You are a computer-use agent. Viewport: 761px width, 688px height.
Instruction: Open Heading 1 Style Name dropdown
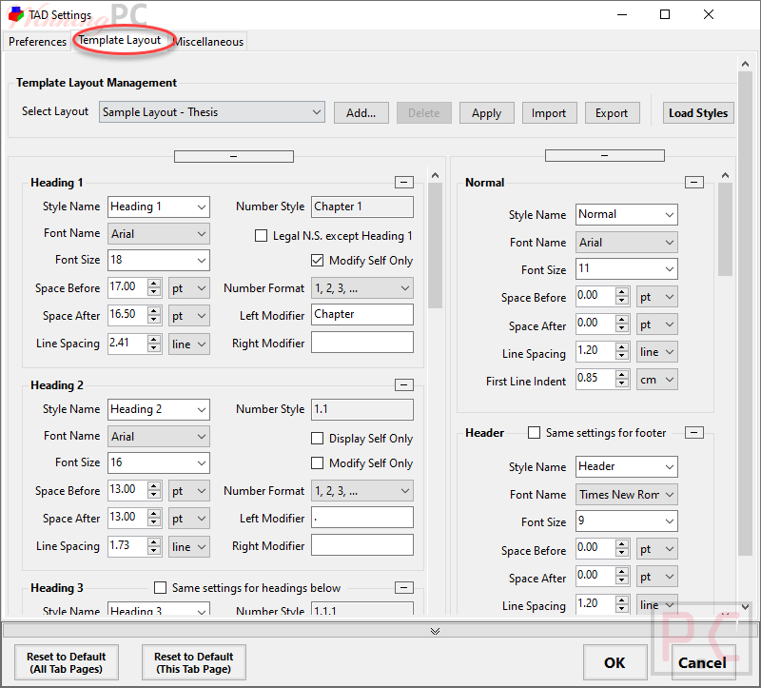click(x=159, y=206)
